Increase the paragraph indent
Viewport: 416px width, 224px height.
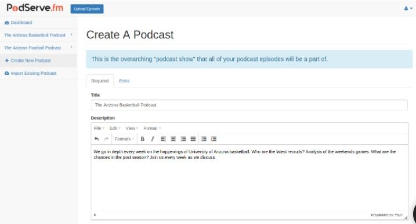coord(214,139)
